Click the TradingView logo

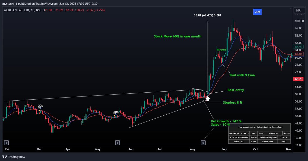(x=14, y=157)
